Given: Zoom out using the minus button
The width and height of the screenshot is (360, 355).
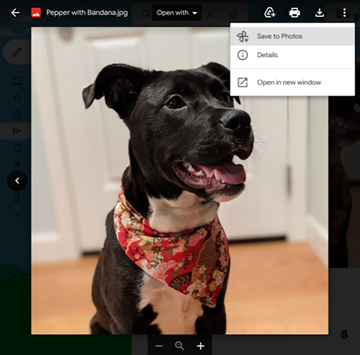Looking at the screenshot, I should coord(159,346).
